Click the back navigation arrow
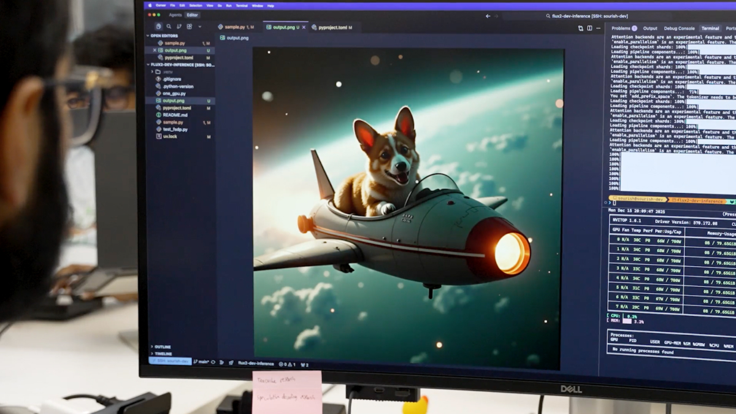736x414 pixels. click(x=488, y=16)
